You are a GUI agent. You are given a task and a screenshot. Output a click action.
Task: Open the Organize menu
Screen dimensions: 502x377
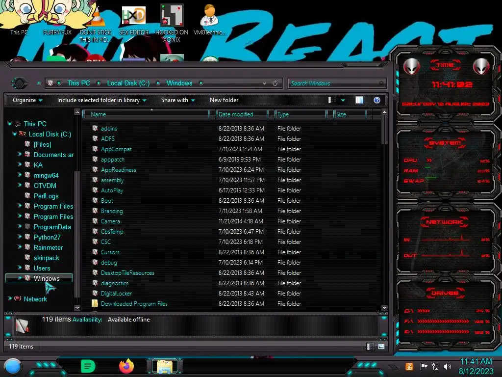click(x=27, y=100)
